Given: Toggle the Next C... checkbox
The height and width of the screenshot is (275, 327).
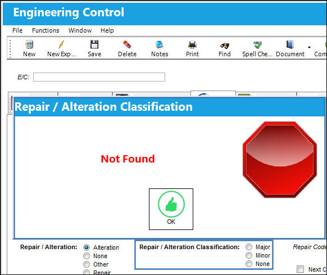Looking at the screenshot, I should (x=300, y=269).
